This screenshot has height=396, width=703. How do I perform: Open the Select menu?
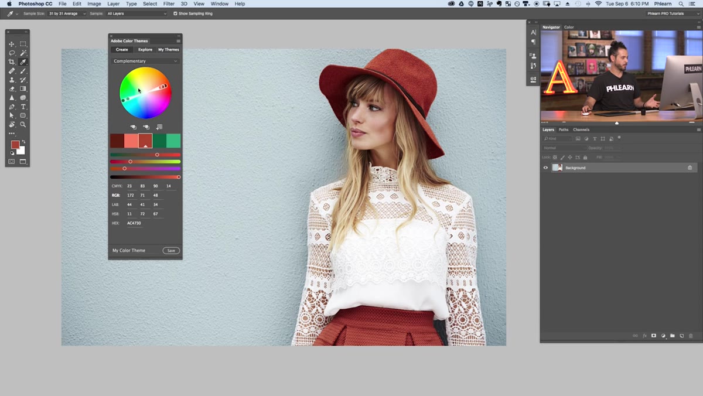click(150, 4)
